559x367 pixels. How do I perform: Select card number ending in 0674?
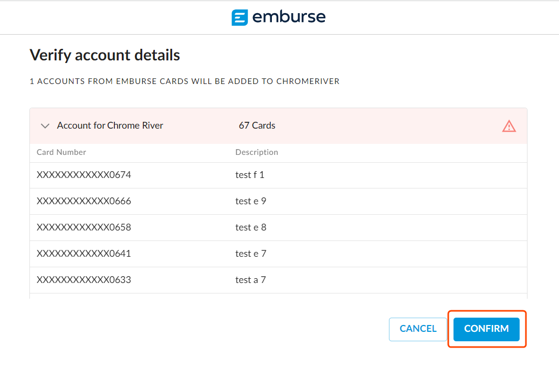coord(84,175)
